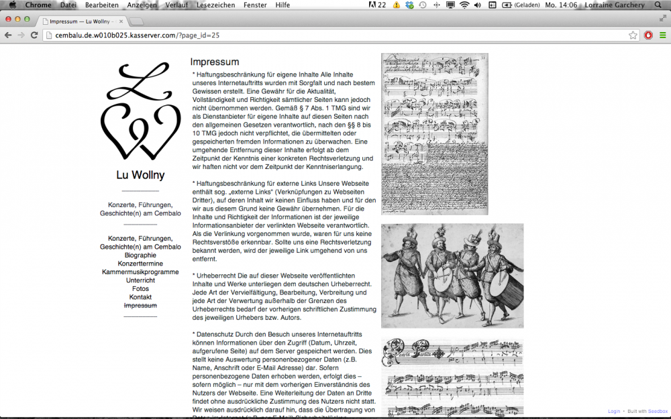Screen dimensions: 671x419
Task: Enter fullscreen using the window's expand arrows
Action: 663,19
